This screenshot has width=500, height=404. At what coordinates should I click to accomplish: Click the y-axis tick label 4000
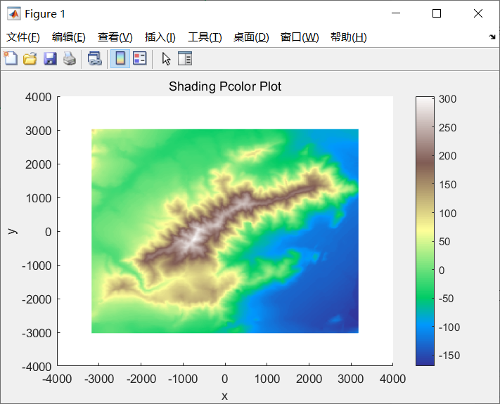tap(38, 97)
